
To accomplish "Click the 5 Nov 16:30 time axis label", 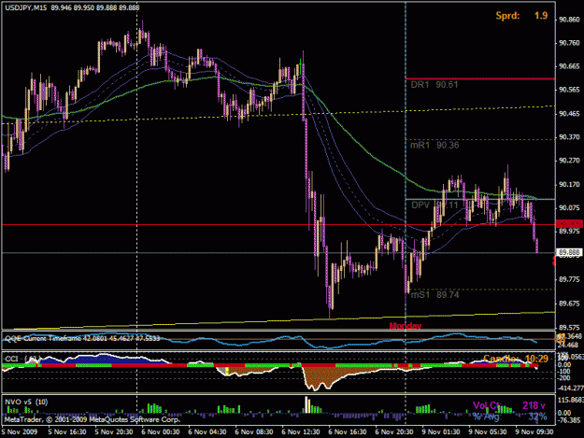I will tap(67, 432).
